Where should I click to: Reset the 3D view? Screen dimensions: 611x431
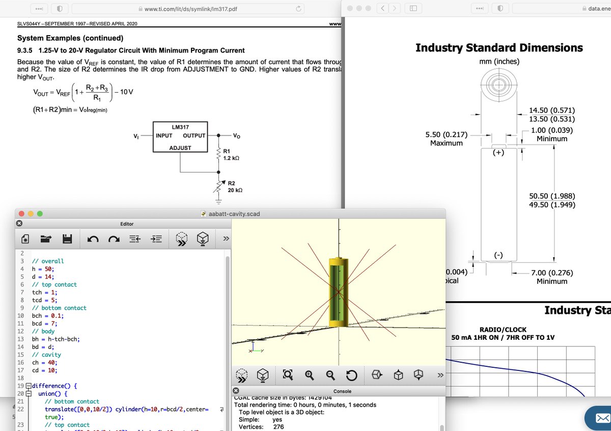351,375
